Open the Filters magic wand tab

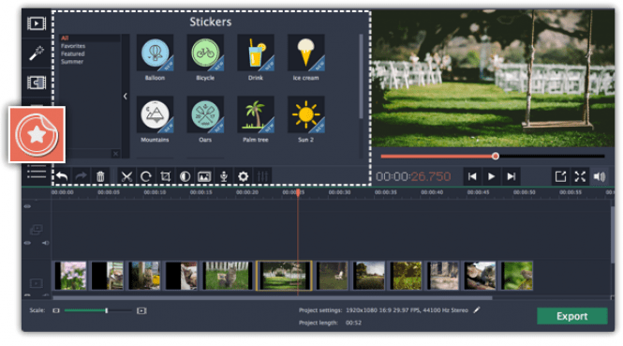click(x=37, y=53)
